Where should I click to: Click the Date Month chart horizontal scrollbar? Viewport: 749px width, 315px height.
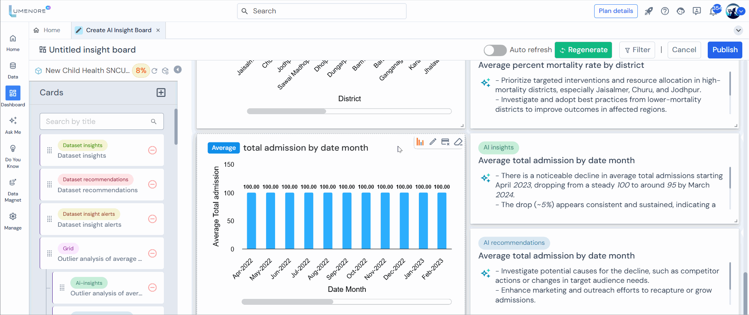tap(287, 302)
